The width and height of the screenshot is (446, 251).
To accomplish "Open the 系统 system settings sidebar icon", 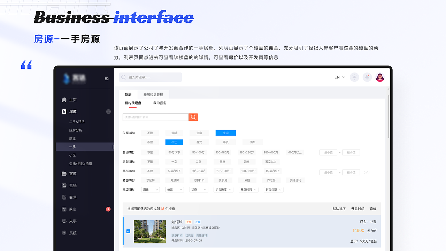I will [64, 233].
